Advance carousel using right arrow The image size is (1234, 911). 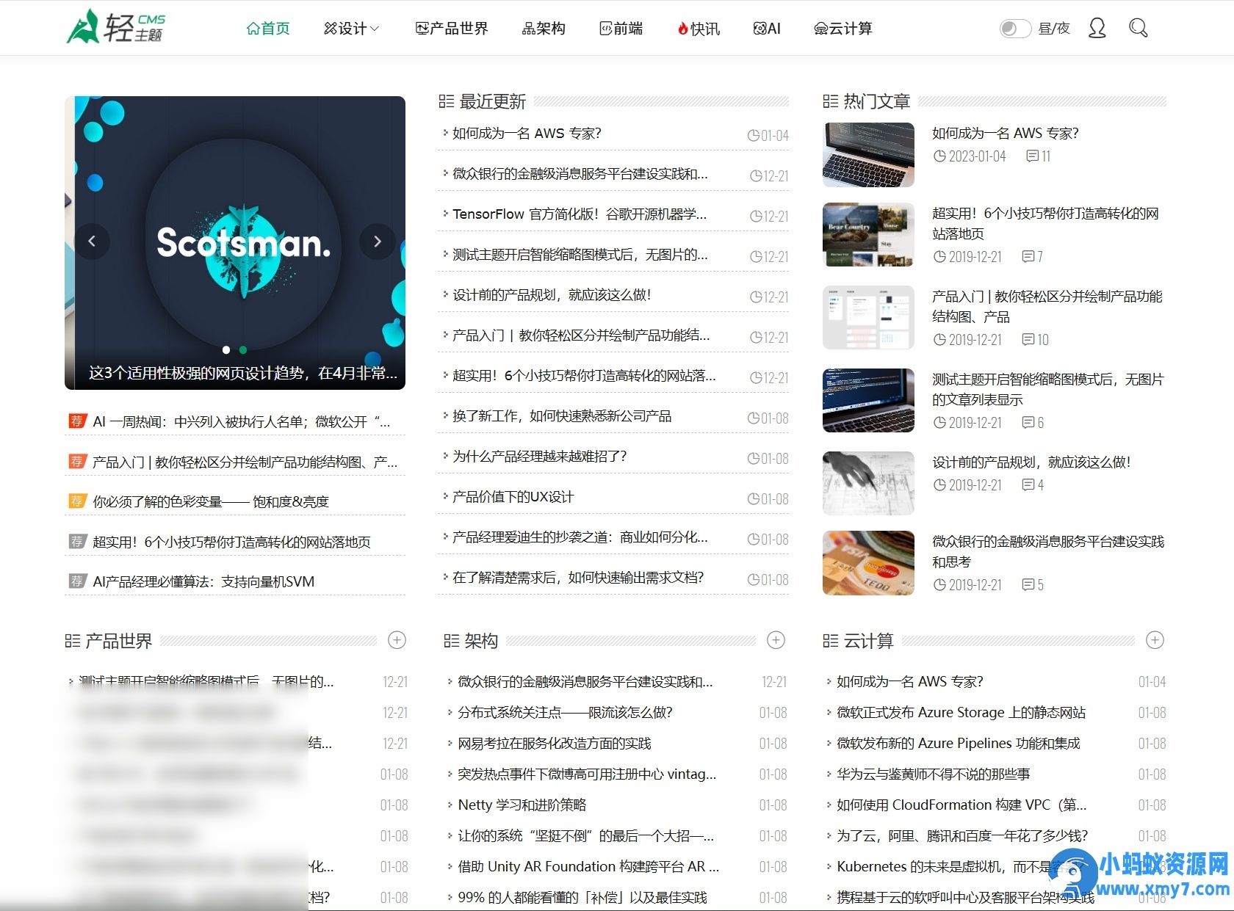[377, 242]
